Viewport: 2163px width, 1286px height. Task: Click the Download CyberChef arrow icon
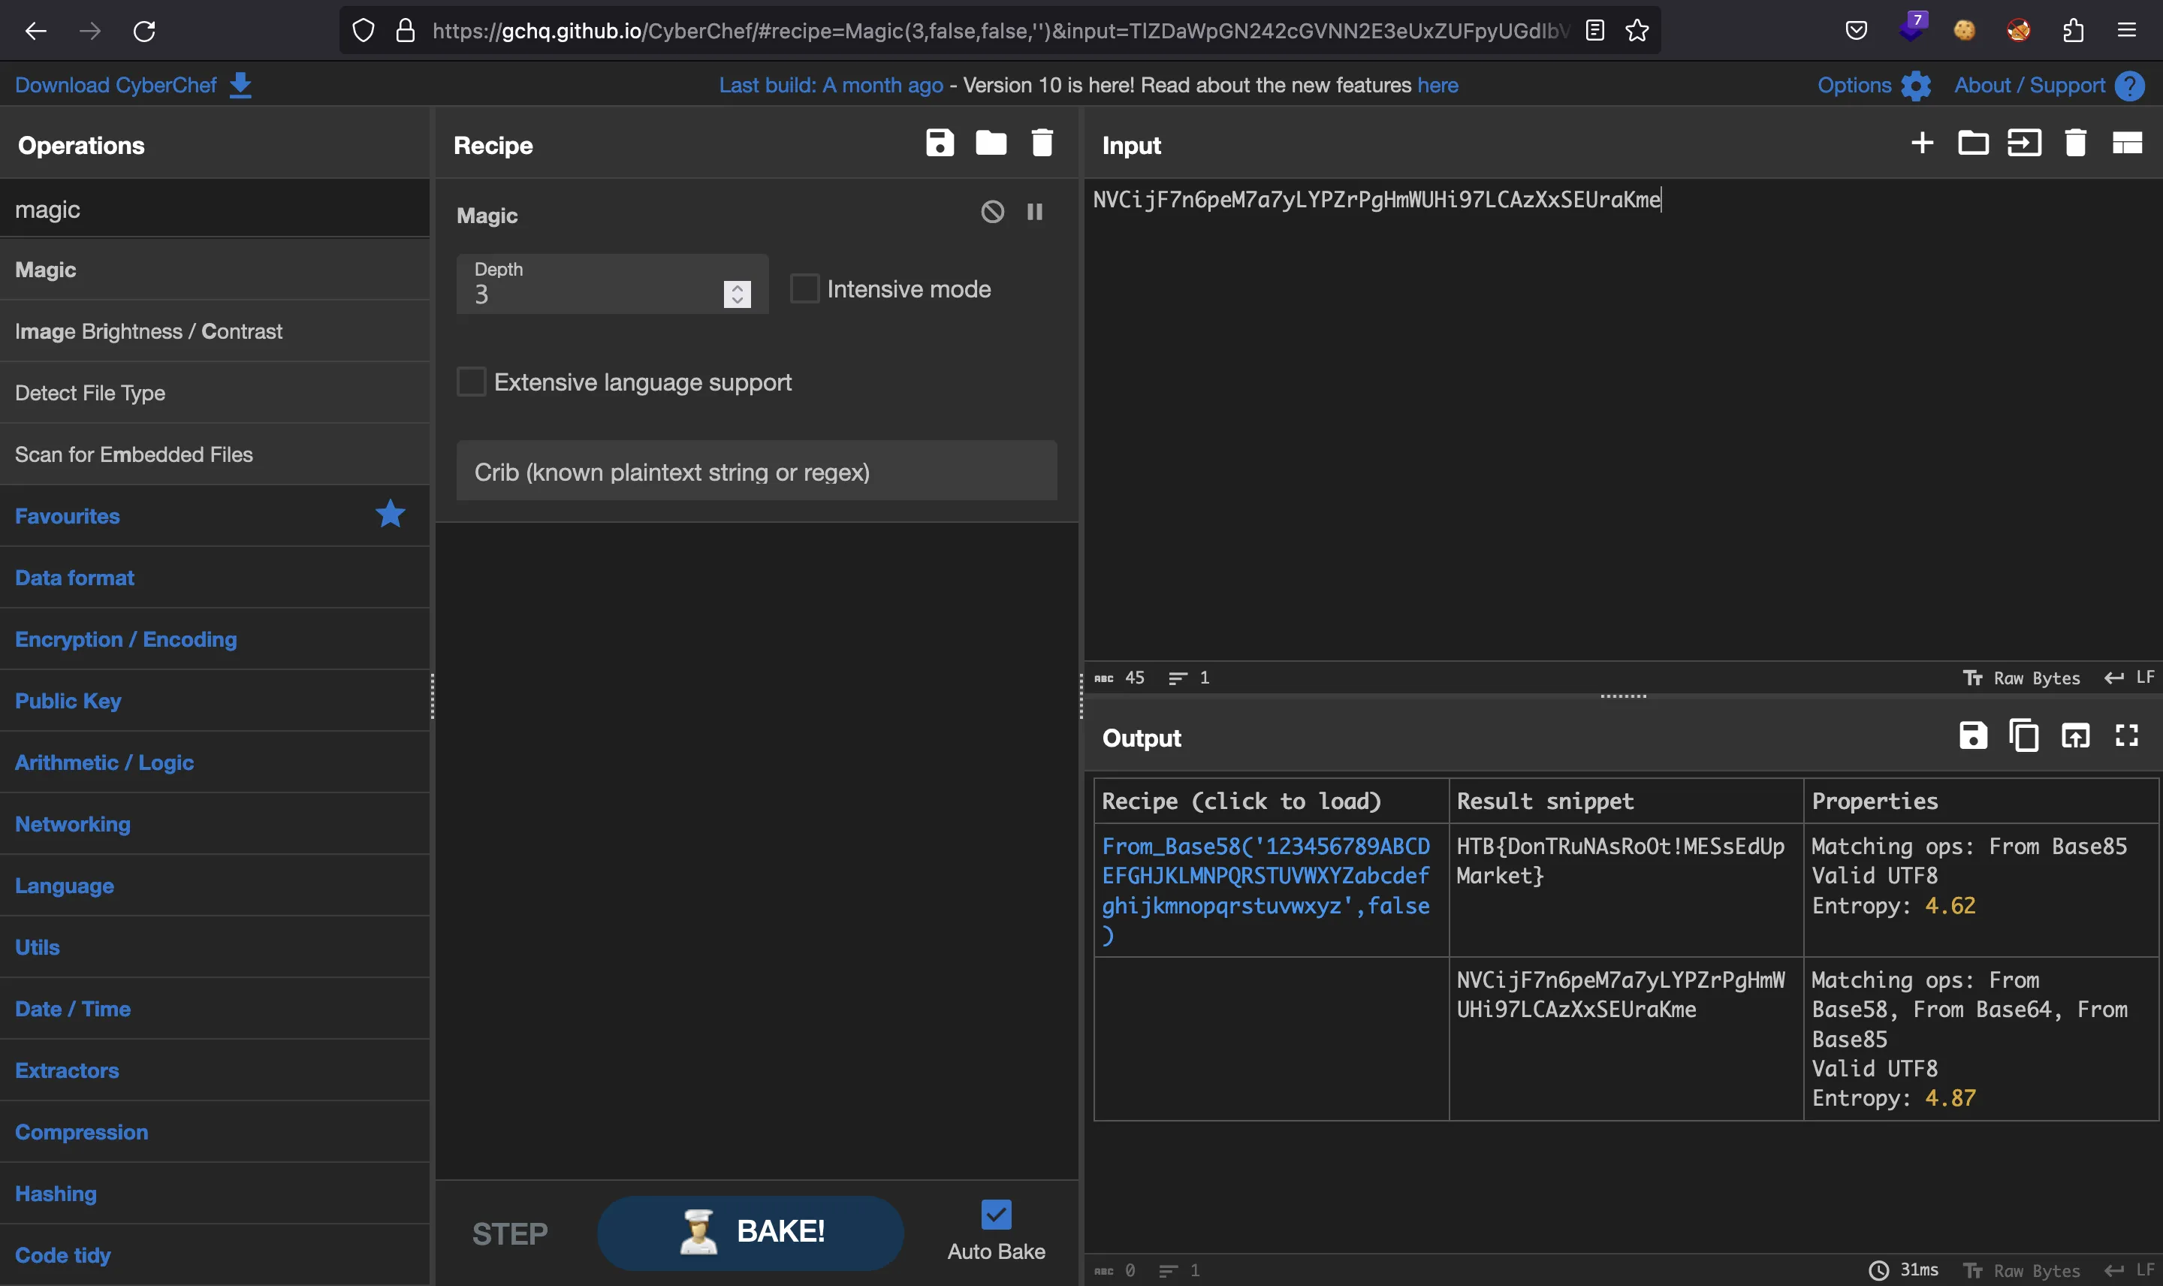coord(240,85)
